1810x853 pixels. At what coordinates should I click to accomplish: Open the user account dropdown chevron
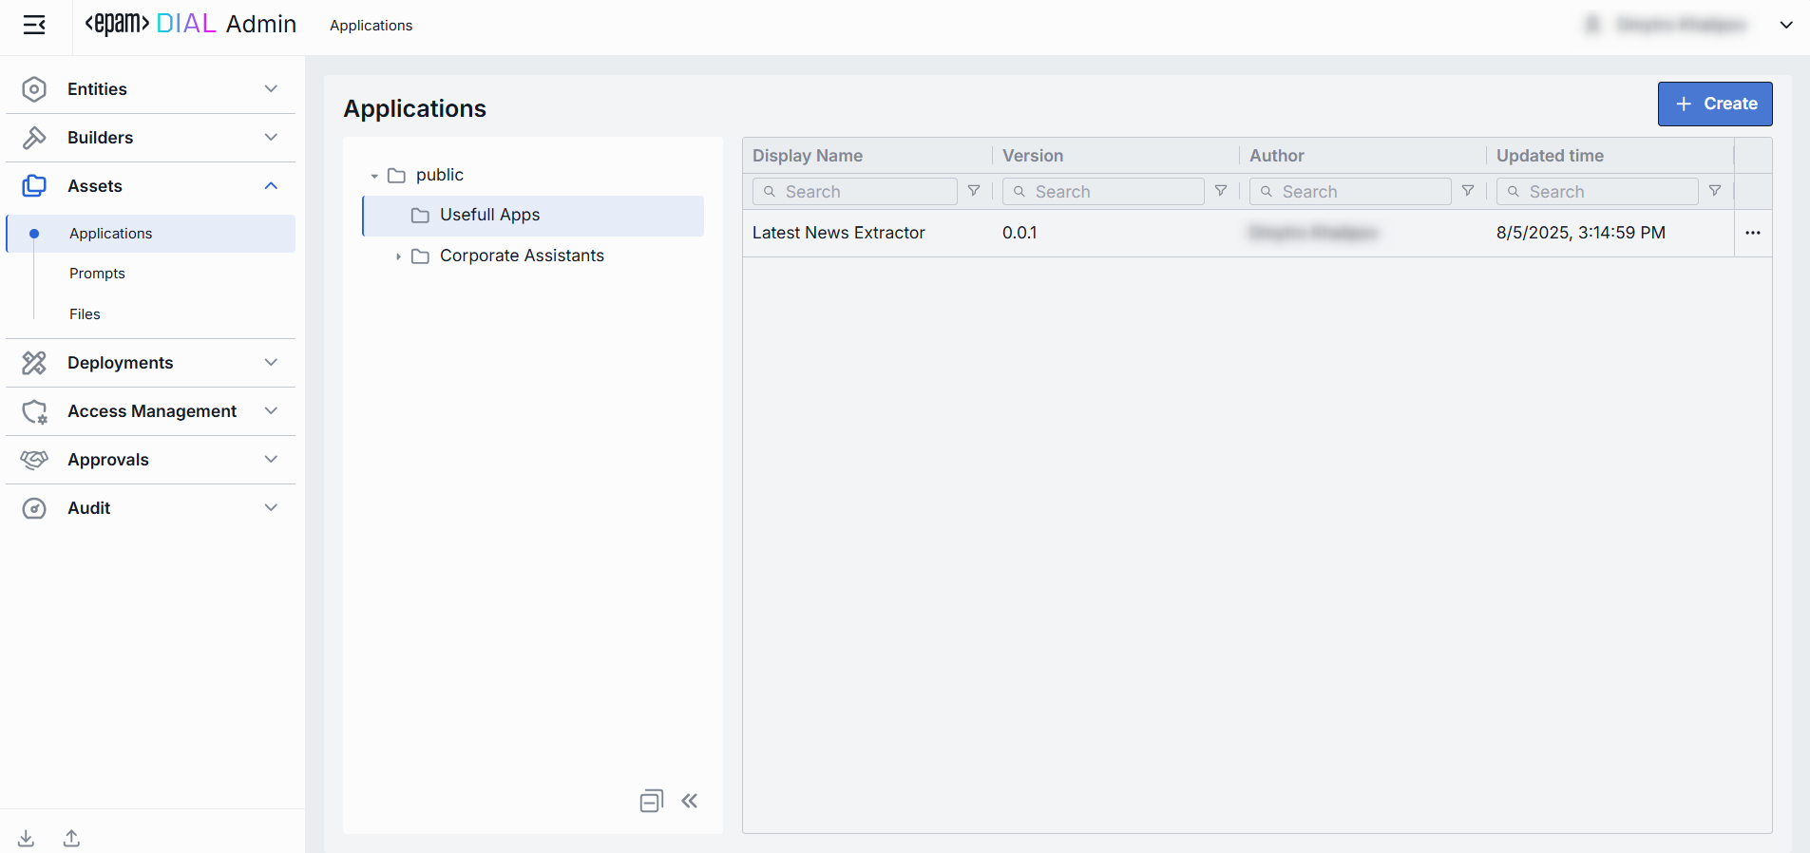(x=1786, y=26)
